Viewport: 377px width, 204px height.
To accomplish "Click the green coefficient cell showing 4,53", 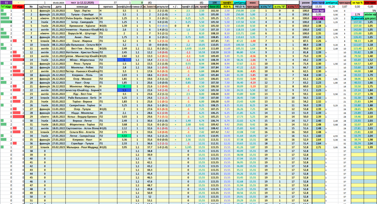I will [124, 136].
